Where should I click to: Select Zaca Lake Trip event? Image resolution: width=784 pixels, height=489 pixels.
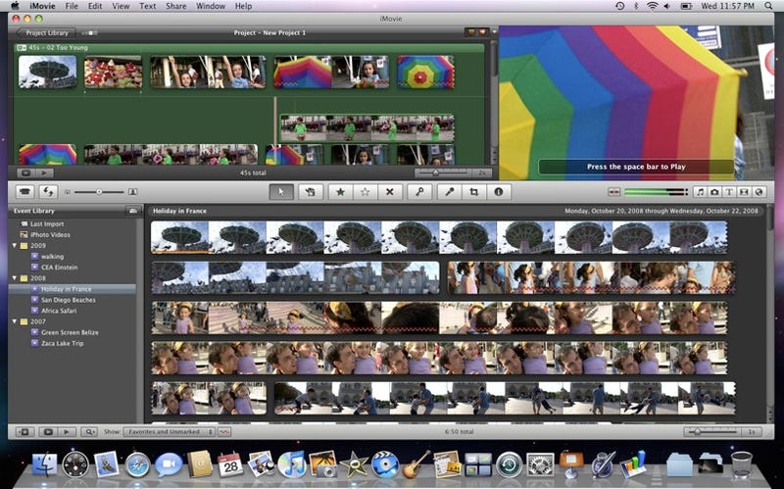pyautogui.click(x=62, y=344)
